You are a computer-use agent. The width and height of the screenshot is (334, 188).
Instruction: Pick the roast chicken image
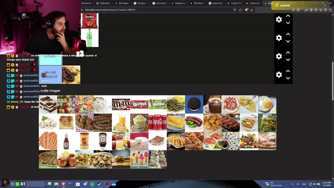[66, 159]
